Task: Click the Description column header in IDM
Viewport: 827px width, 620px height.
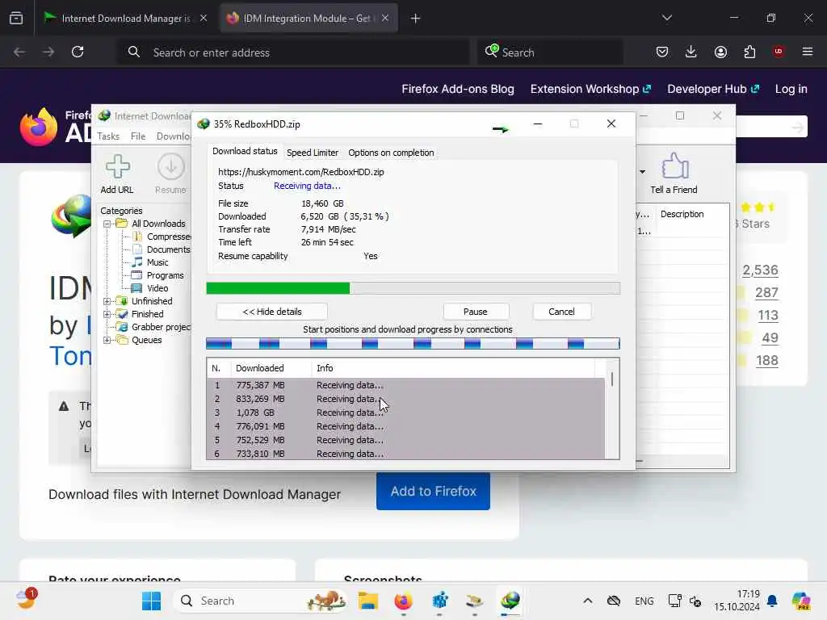Action: 682,214
